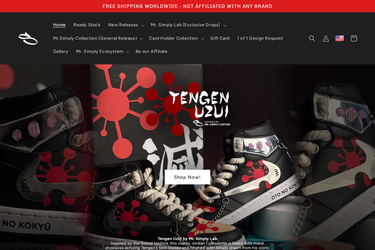The image size is (375, 250).
Task: Click the Shop Now! button
Action: (x=187, y=177)
